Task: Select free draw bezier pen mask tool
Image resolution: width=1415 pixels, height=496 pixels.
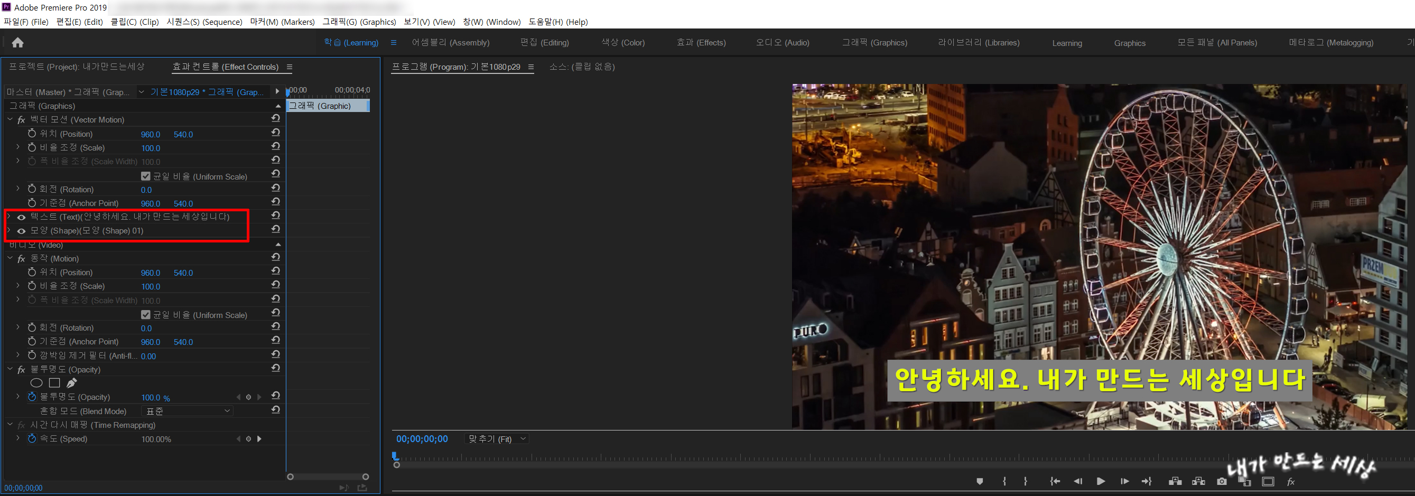Action: pos(71,383)
